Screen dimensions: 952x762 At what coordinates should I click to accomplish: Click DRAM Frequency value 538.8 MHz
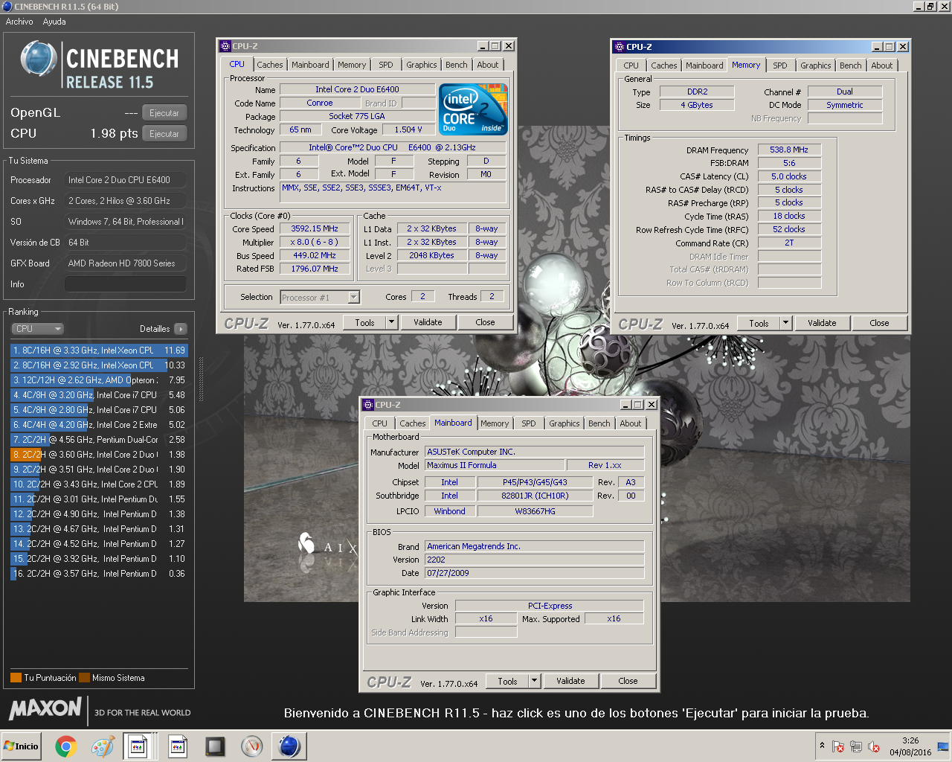789,150
